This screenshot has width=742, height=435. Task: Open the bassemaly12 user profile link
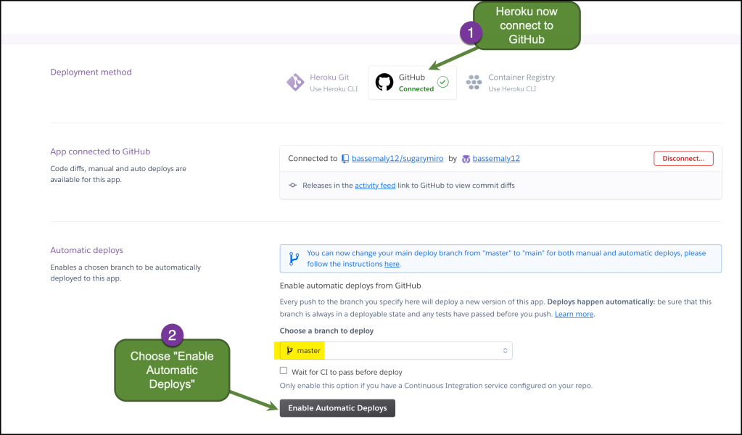[496, 158]
